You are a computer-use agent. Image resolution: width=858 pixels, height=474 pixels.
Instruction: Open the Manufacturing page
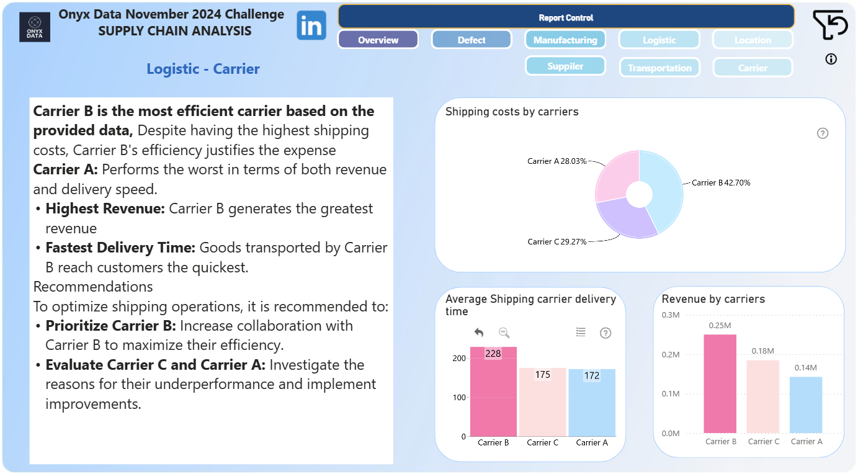coord(565,40)
